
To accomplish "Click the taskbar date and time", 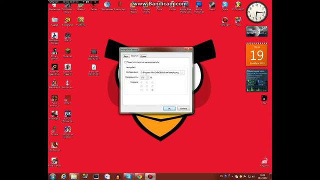I will (x=262, y=176).
